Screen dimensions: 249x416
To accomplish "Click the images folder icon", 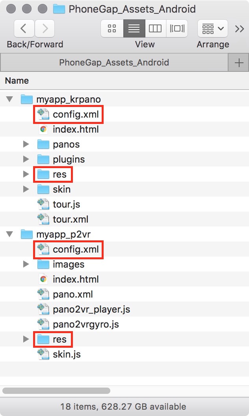I will pos(43,264).
